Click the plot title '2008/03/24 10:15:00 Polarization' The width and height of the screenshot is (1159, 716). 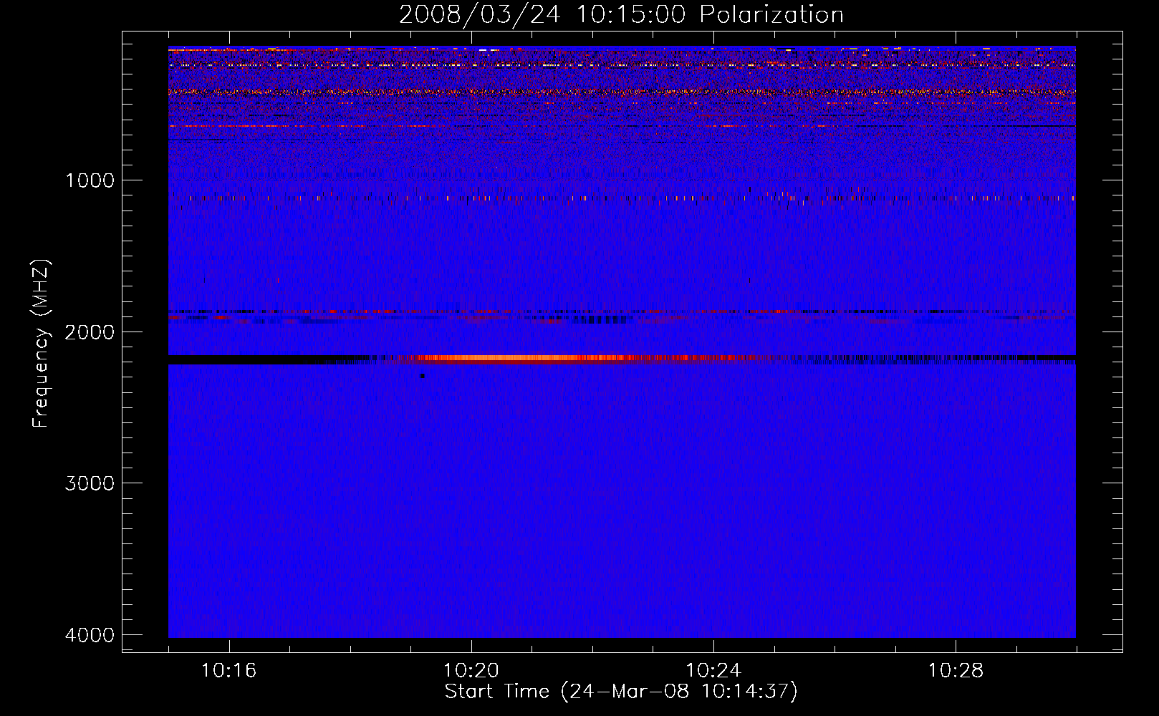[621, 15]
